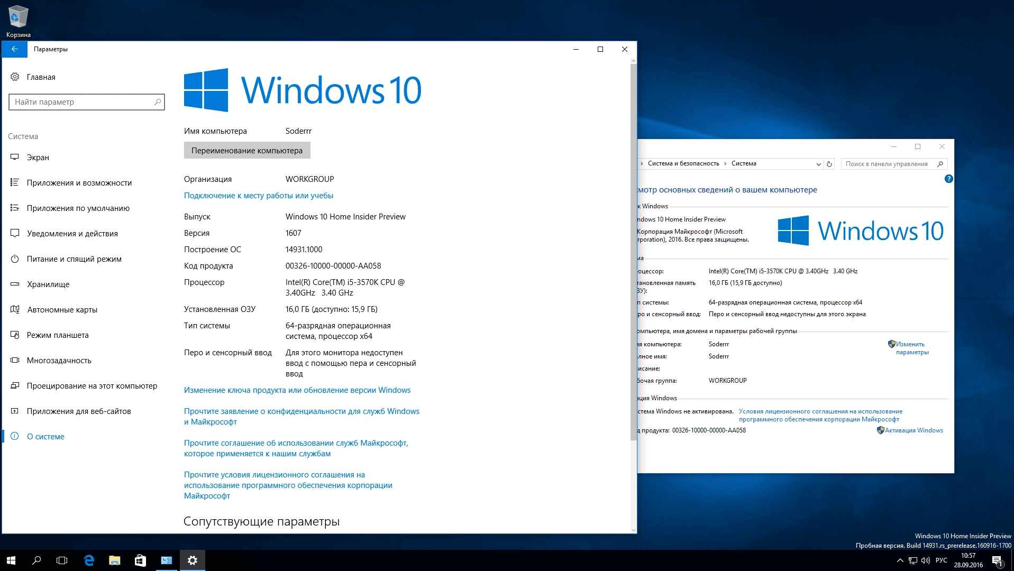Click the back arrow in Параметры window
Viewport: 1014px width, 571px height.
[x=15, y=49]
